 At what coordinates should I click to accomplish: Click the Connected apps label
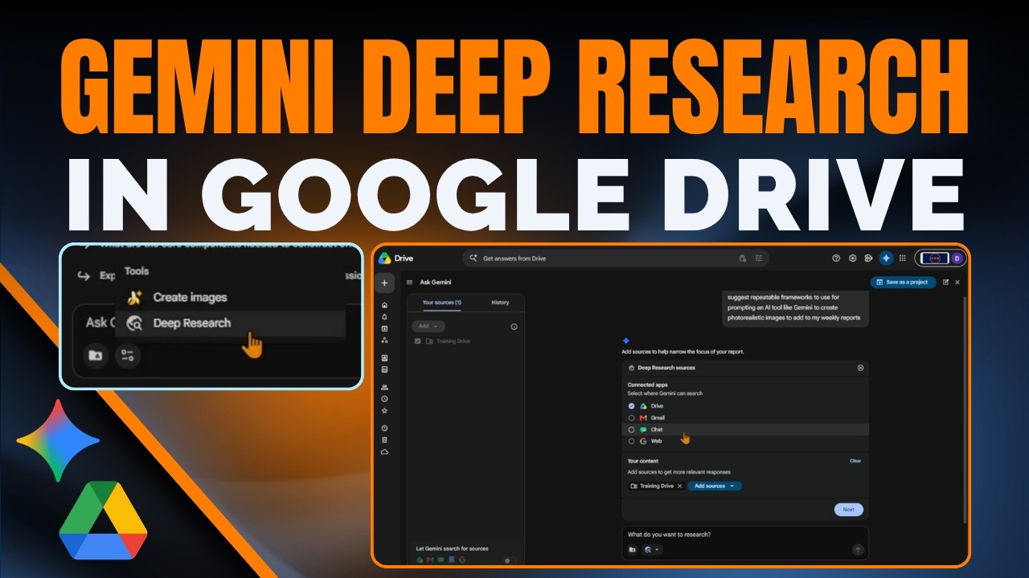(646, 385)
